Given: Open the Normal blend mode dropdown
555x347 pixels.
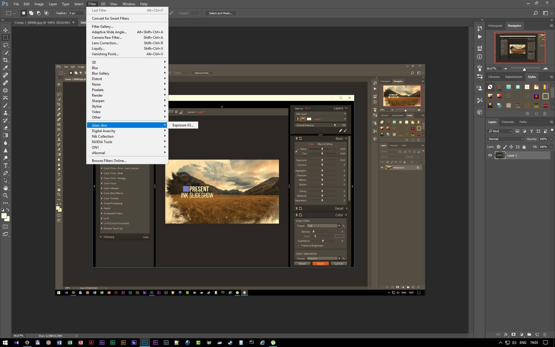Looking at the screenshot, I should pyautogui.click(x=506, y=139).
